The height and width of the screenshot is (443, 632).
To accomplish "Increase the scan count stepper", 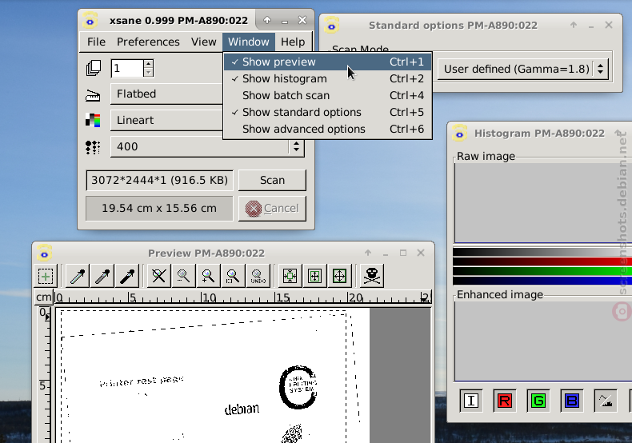I will click(148, 64).
